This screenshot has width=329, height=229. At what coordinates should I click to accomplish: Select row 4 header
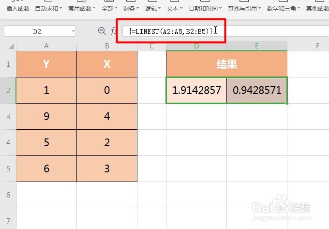(8, 142)
